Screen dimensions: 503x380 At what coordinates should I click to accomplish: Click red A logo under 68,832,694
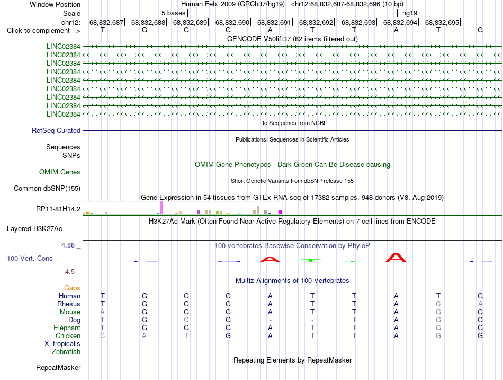point(396,258)
